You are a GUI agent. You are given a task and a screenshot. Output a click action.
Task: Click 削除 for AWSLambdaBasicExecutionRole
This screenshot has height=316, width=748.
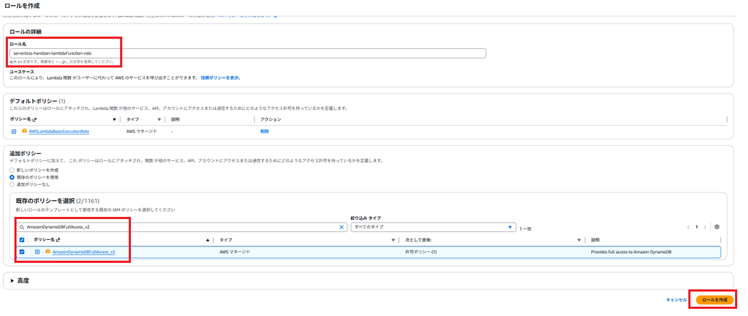coord(264,131)
